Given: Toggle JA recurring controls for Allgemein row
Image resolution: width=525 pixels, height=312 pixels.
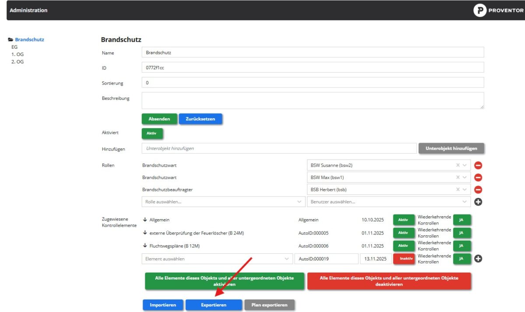Looking at the screenshot, I should (x=462, y=220).
